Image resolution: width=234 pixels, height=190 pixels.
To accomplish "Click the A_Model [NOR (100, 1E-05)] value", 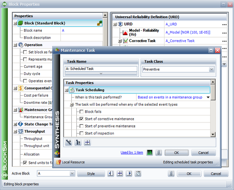I will click(x=188, y=32).
